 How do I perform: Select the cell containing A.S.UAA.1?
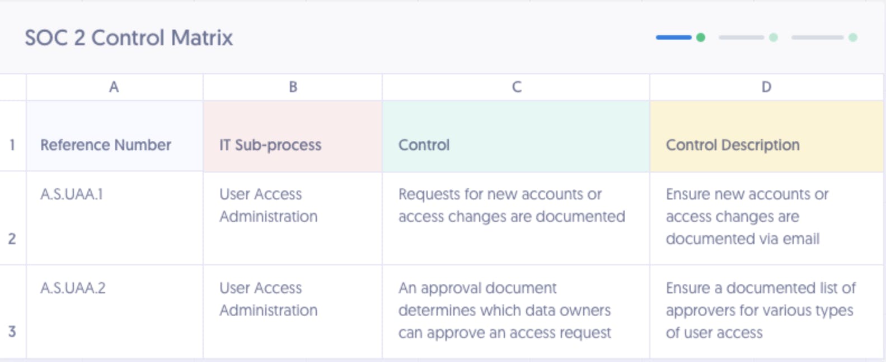click(x=114, y=218)
